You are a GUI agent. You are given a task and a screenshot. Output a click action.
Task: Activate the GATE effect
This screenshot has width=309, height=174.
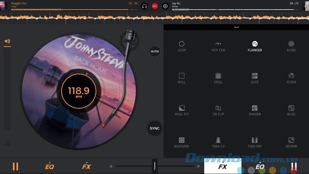pyautogui.click(x=254, y=79)
